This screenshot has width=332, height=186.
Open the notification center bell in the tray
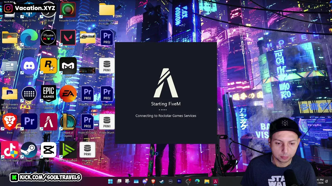[327, 181]
